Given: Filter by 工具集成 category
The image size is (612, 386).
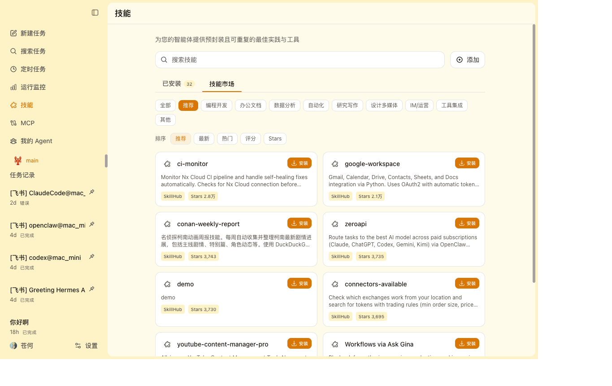Looking at the screenshot, I should point(452,105).
